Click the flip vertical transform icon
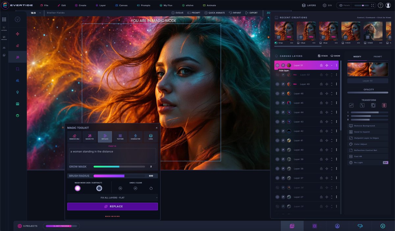 (x=362, y=105)
